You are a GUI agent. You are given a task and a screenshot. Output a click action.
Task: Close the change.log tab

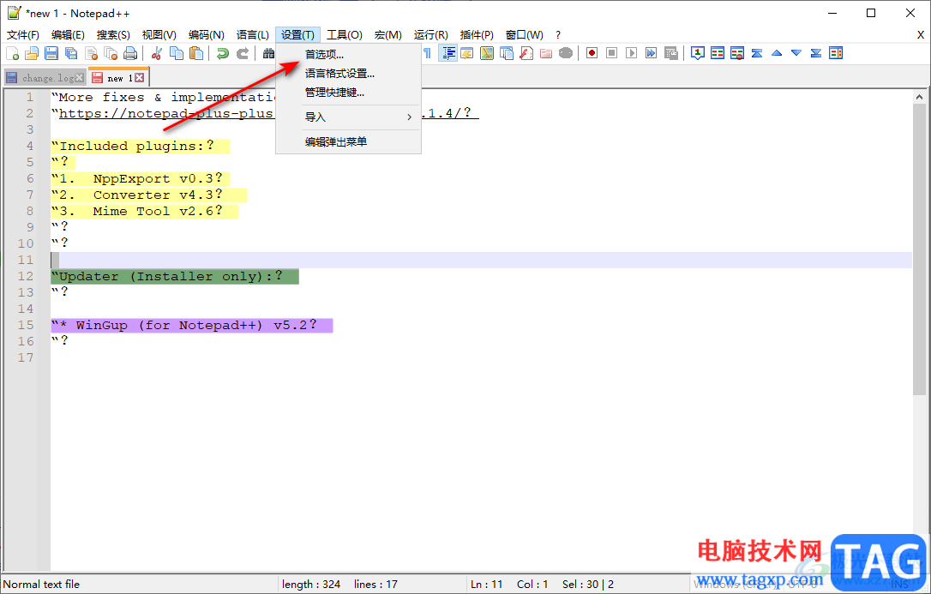tap(80, 78)
